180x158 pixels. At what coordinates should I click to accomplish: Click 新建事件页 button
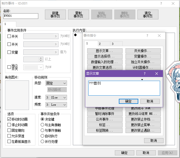[x=55, y=14]
